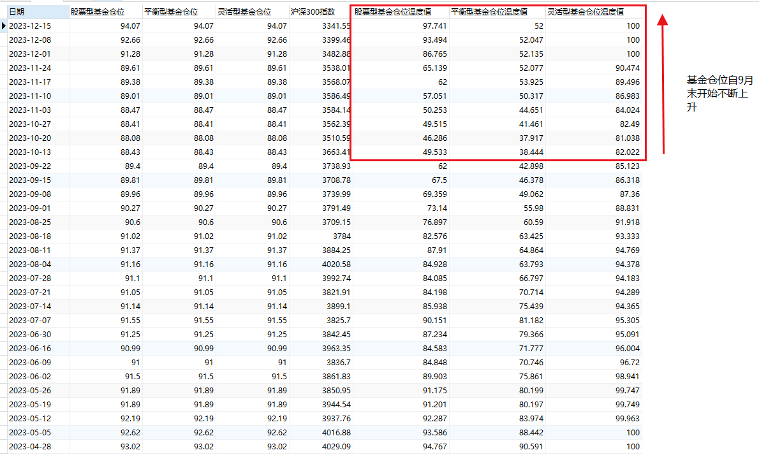Click the 平衡型基金仓位 column header
This screenshot has height=457, width=759.
(179, 11)
